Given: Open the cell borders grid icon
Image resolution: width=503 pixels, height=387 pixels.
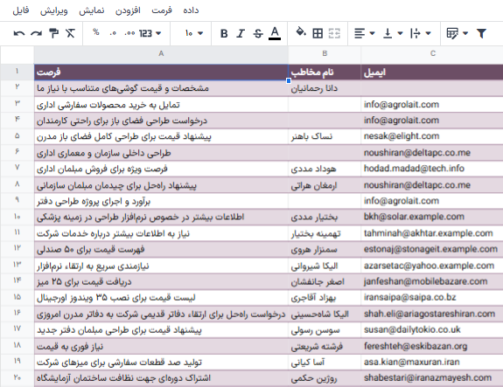Looking at the screenshot, I should coord(318,33).
